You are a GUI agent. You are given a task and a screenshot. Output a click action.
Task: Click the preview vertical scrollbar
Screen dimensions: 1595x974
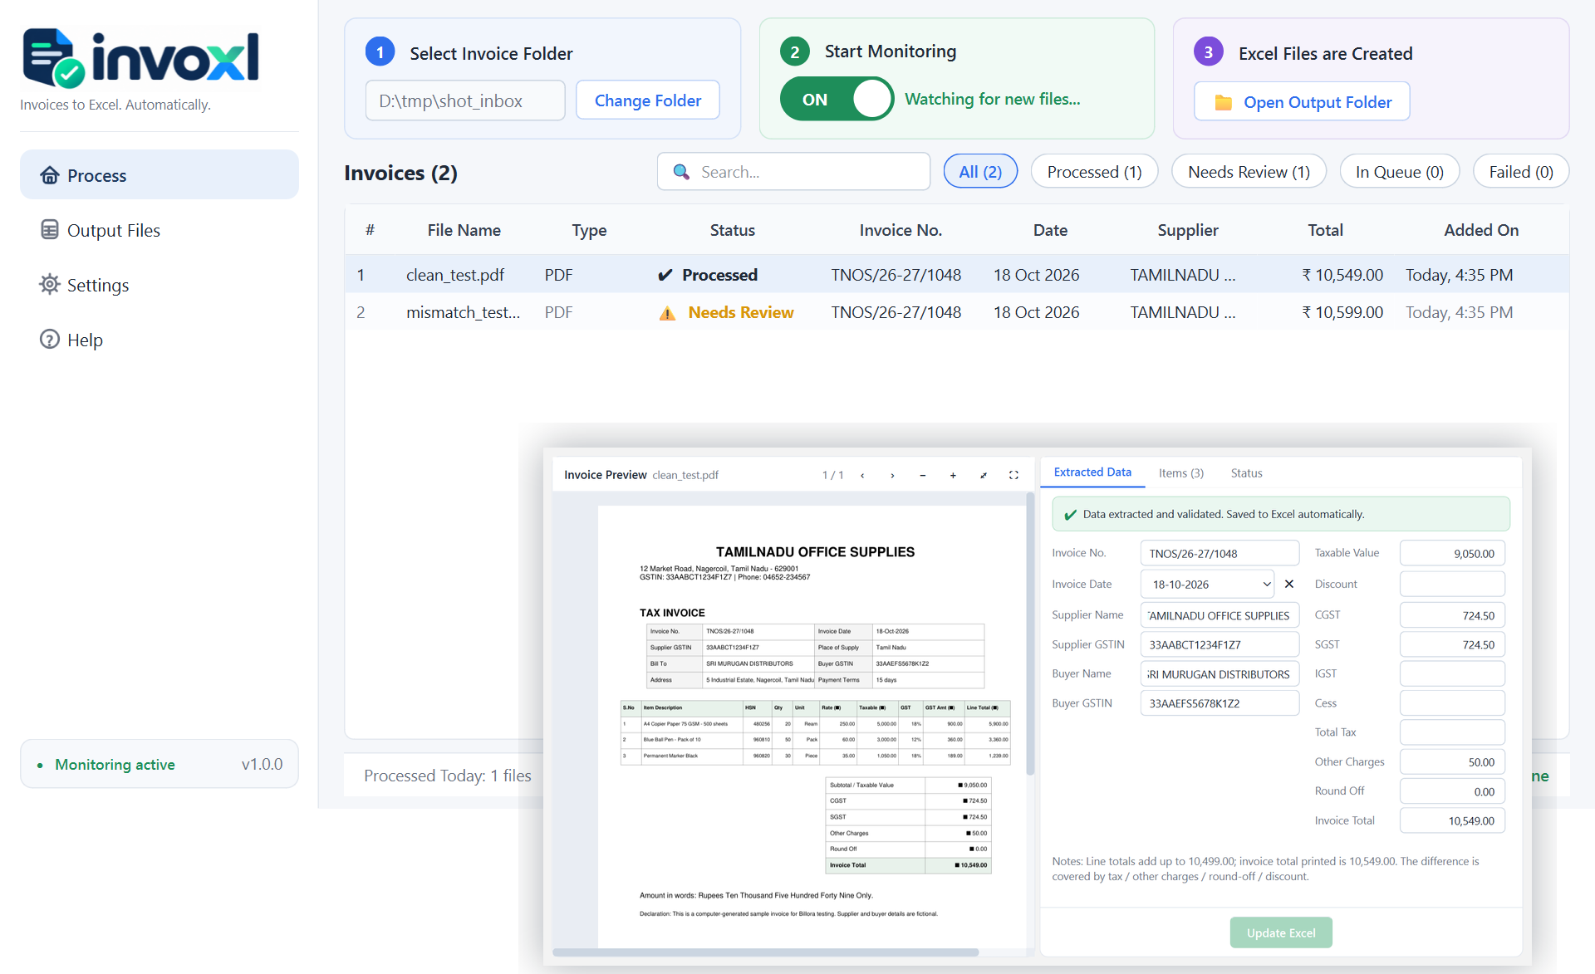1030,634
